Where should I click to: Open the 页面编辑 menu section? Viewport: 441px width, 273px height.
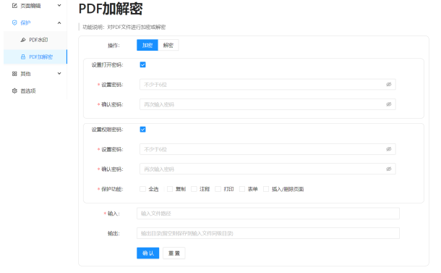click(x=35, y=6)
